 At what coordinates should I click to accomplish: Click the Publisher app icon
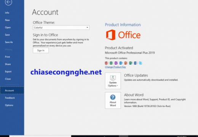pos(131,63)
